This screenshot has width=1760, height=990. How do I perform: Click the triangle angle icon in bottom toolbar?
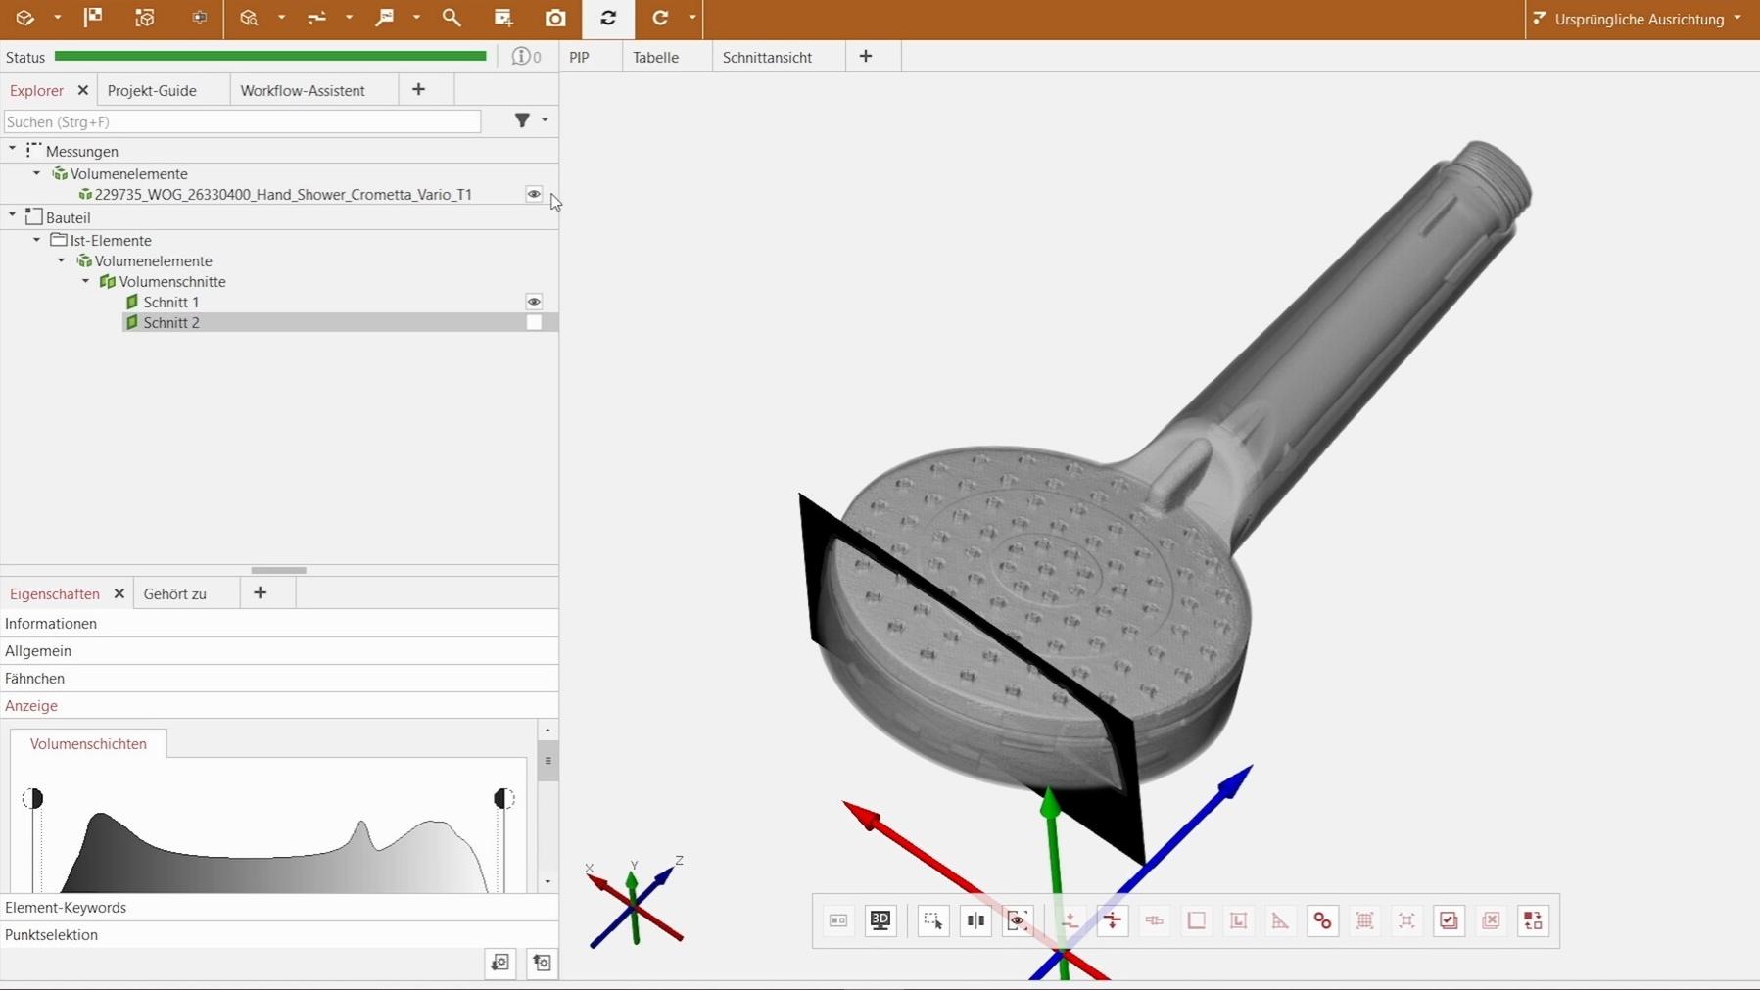1280,920
